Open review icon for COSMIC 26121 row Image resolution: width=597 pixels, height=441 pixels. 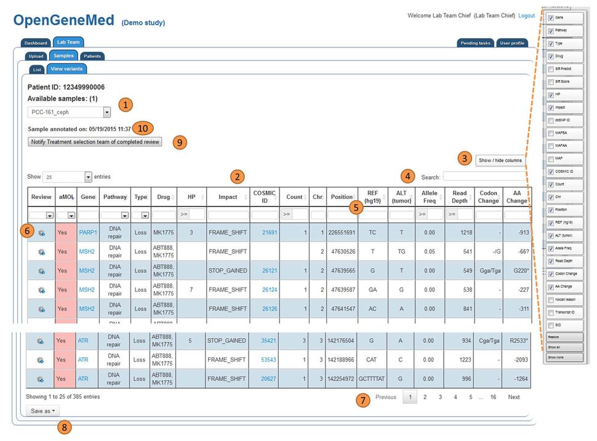tap(41, 271)
